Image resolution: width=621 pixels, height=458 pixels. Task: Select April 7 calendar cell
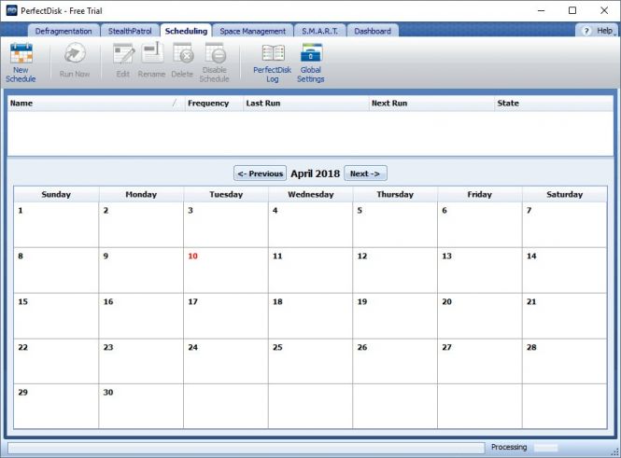564,225
